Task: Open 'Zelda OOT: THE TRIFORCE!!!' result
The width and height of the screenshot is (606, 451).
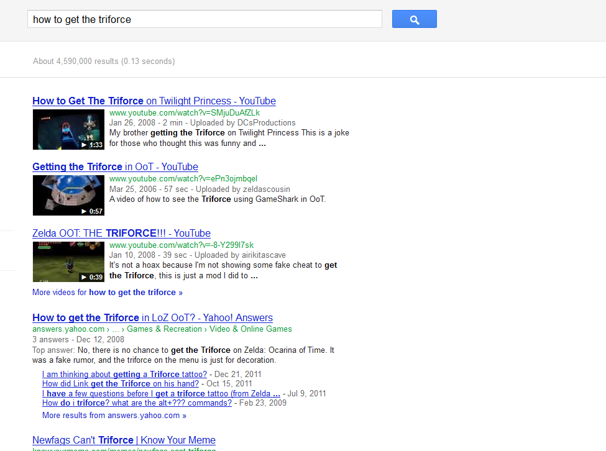Action: pos(121,233)
